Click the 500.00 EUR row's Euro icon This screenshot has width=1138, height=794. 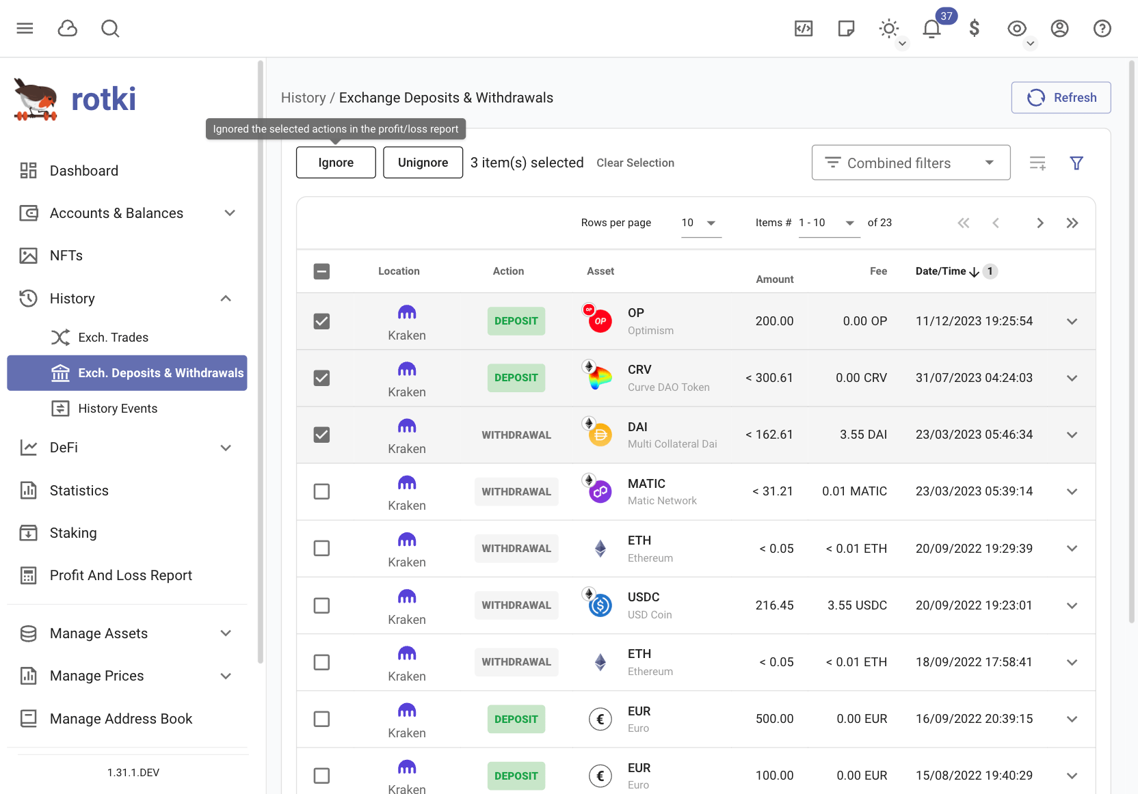600,719
